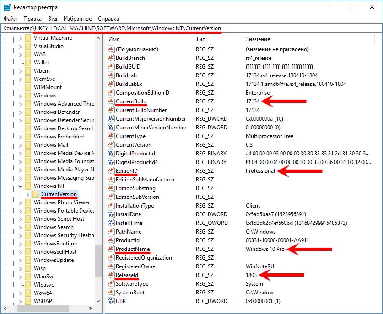Sort values by the Имя column header

coord(149,39)
